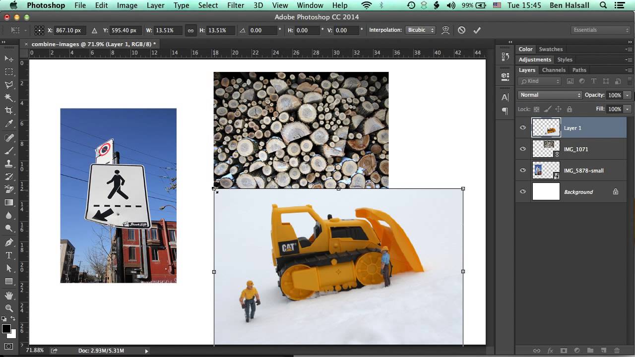Select the Pen tool
This screenshot has height=357, width=635.
pos(9,242)
